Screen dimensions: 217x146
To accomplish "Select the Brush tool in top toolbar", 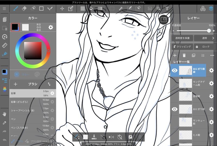I will [x=16, y=8].
